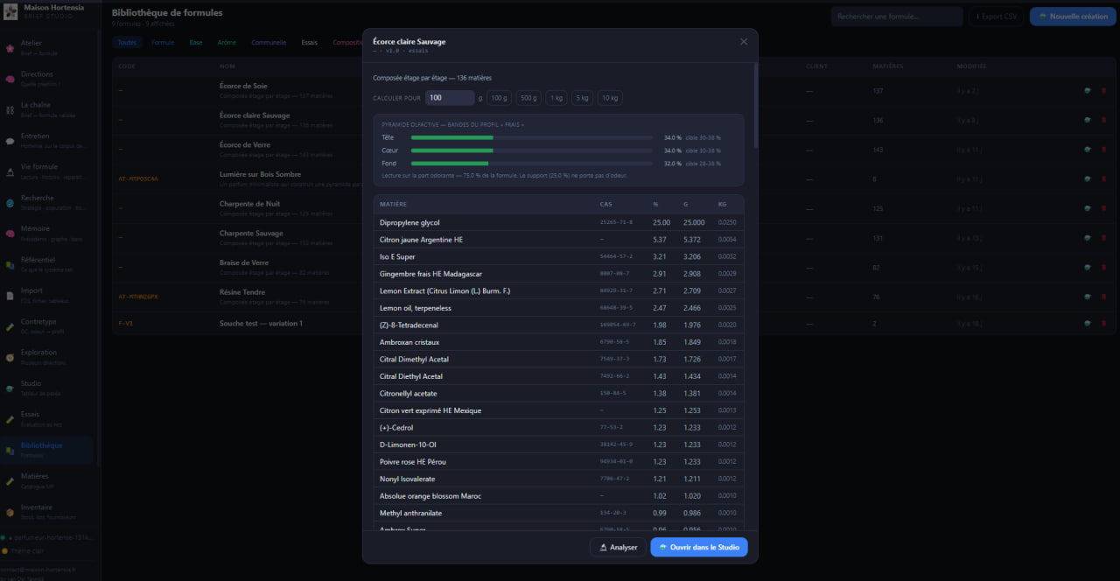The image size is (1120, 581).
Task: Go to Recherche in the sidebar
Action: coord(48,202)
